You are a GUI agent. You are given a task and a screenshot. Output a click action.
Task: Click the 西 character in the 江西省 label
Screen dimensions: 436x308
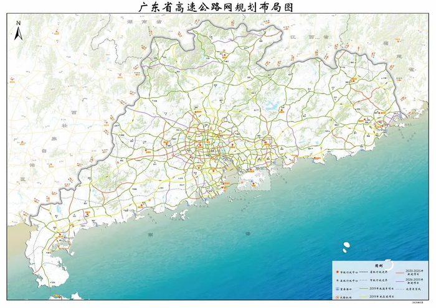click(310, 37)
